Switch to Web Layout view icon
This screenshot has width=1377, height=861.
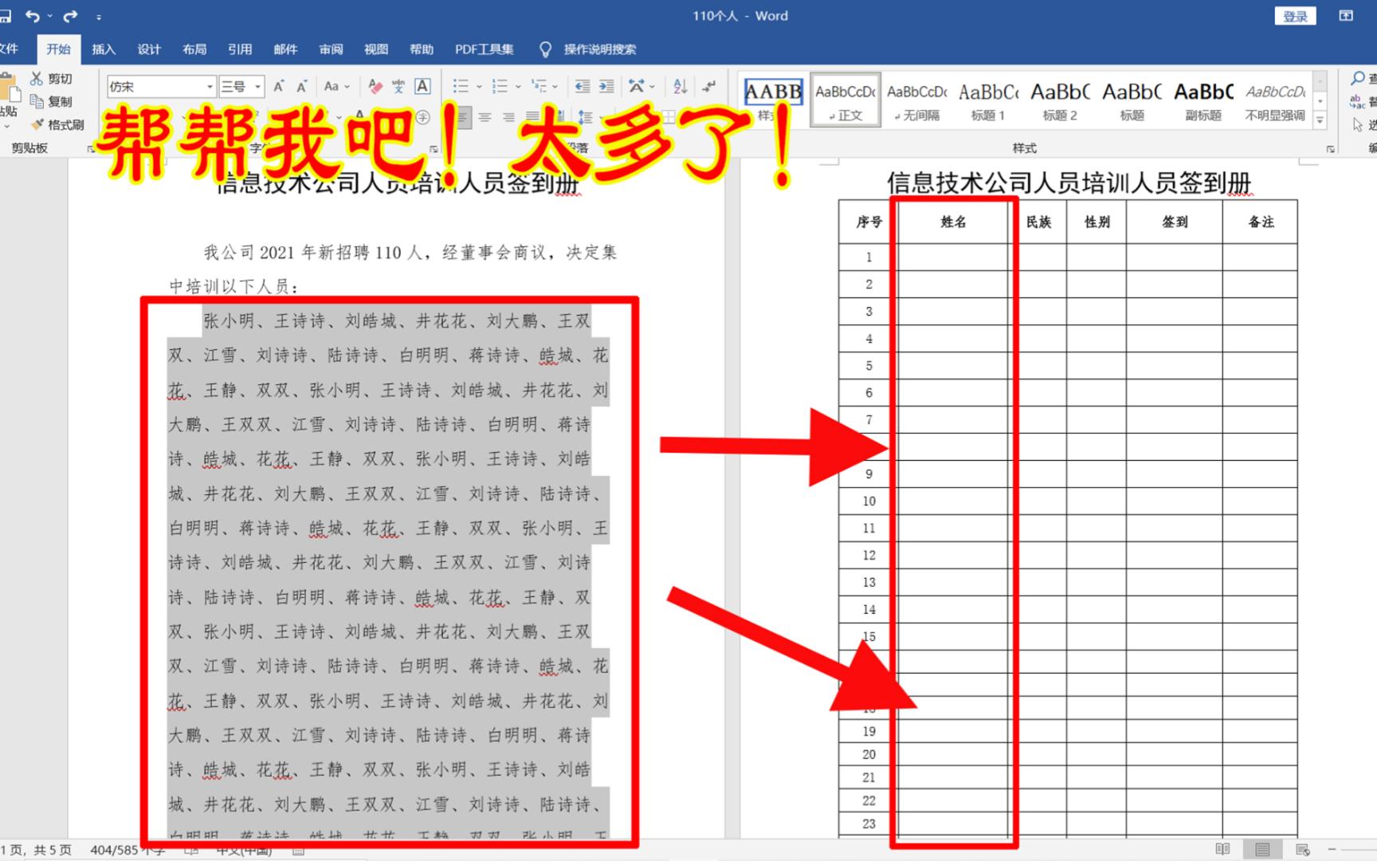point(1303,849)
